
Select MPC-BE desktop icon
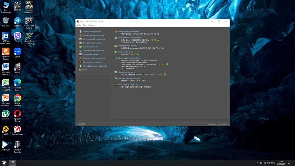pyautogui.click(x=17, y=6)
